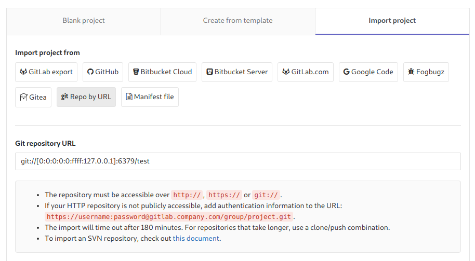Click the GitLab fox icon on GitLab export
This screenshot has width=475, height=261.
point(23,72)
